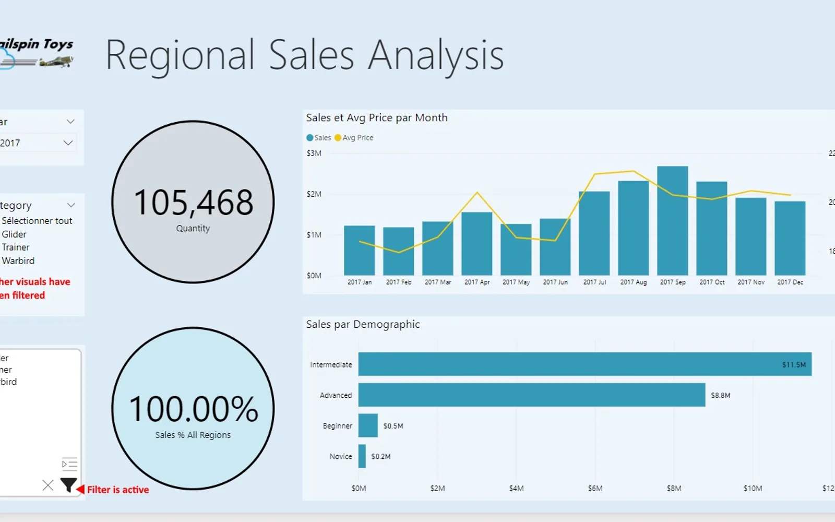
Task: Click the yellow Avg Price legend marker
Action: (x=338, y=138)
